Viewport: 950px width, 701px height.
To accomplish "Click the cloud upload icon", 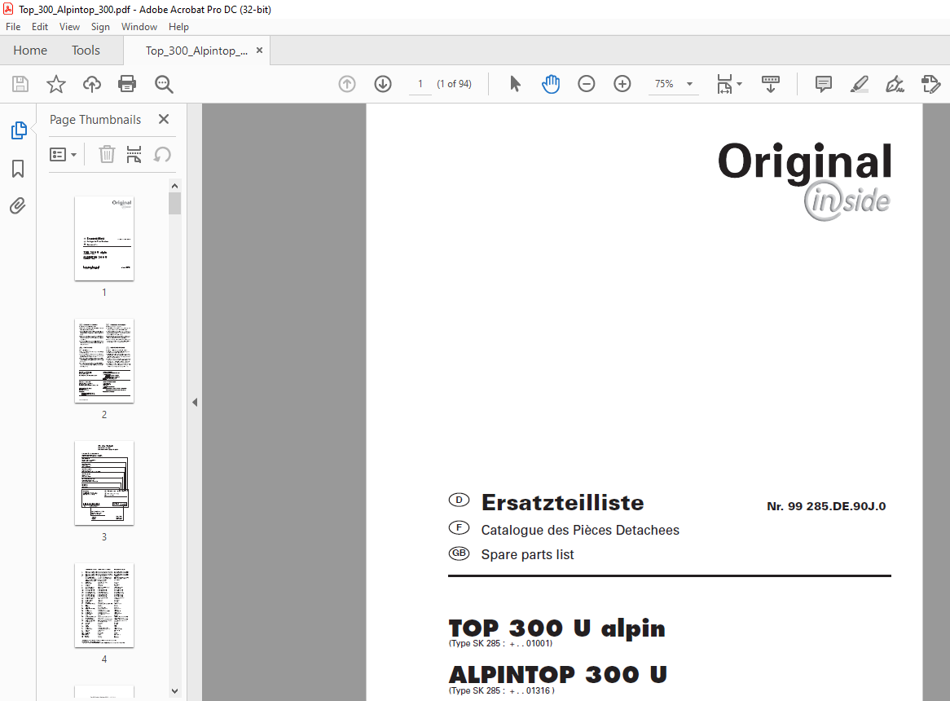I will [x=91, y=84].
